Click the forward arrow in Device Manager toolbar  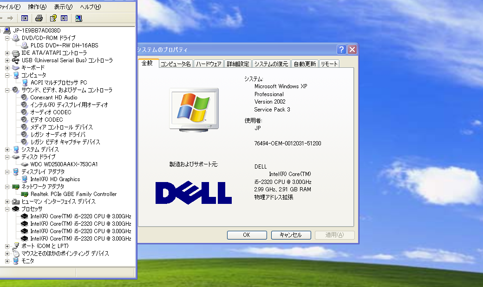pyautogui.click(x=10, y=18)
